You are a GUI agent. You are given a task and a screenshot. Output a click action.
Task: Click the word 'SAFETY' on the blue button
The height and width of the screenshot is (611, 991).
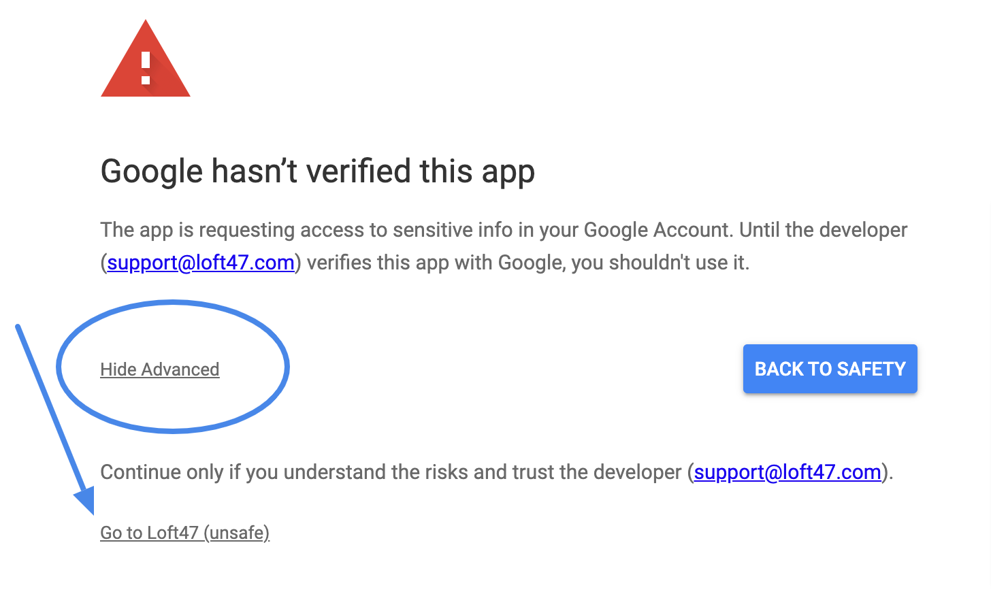tap(871, 369)
